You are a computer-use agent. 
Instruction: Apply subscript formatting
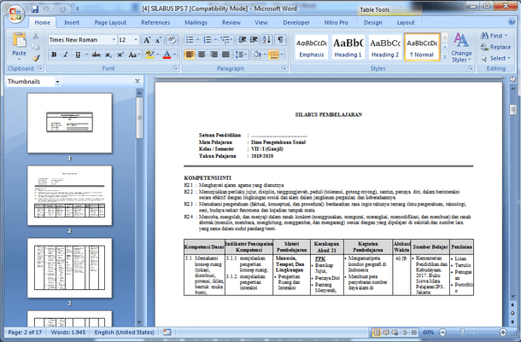108,55
